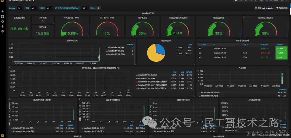Open the CPU iowait (5m) panel title menu
This screenshot has height=138, width=291.
coord(106,18)
